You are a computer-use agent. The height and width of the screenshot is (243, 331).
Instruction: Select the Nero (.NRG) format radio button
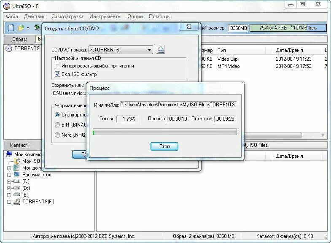(x=57, y=135)
